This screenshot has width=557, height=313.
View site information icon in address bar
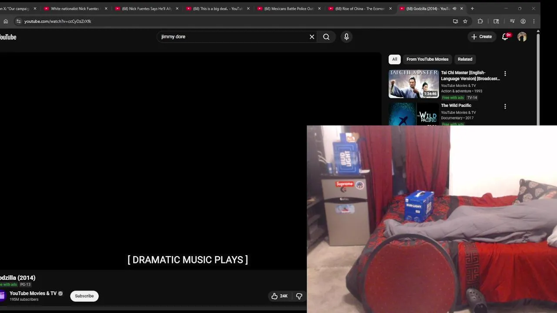[x=18, y=21]
